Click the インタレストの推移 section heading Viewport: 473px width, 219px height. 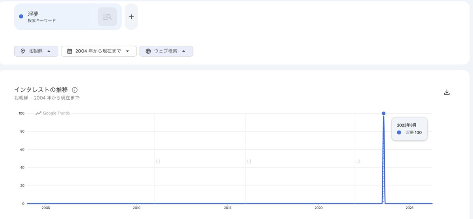(x=41, y=90)
